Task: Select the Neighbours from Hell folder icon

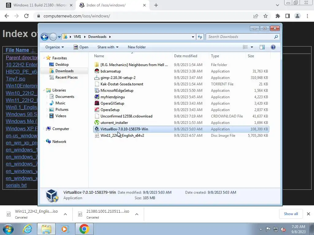Action: point(97,65)
